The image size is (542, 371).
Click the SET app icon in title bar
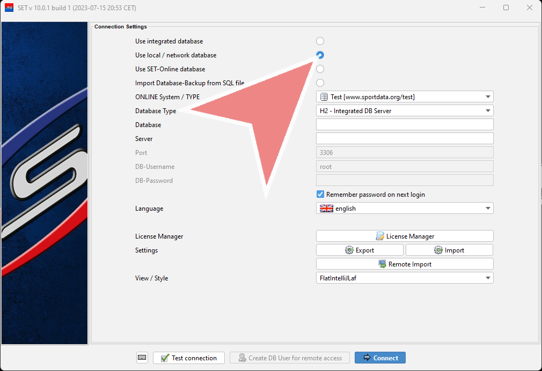(x=9, y=8)
